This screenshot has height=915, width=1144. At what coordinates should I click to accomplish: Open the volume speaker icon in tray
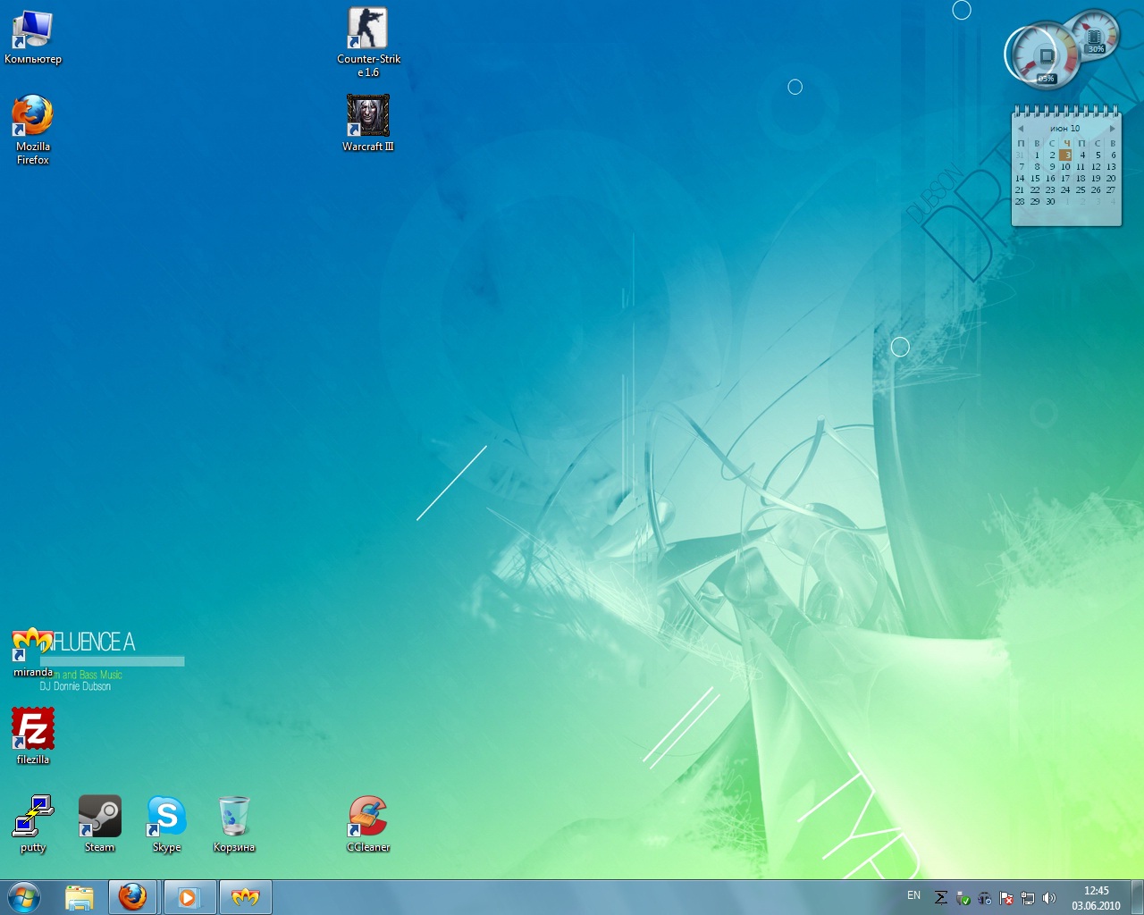click(1049, 898)
